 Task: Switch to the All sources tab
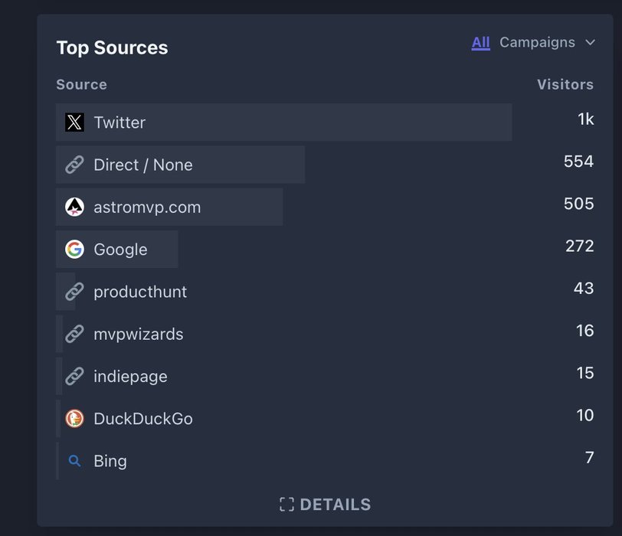480,43
